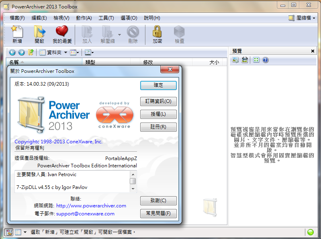This screenshot has height=239, width=321.
Task: Click the 解壓縮 (Extract) toolbar icon
Action: 108,34
